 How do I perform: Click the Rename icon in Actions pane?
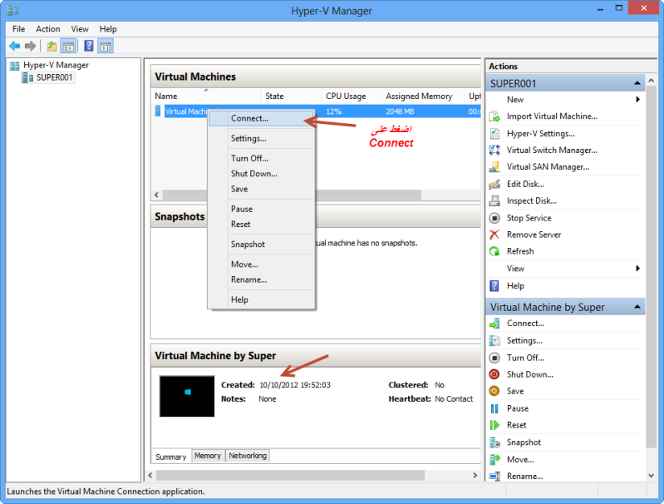494,476
